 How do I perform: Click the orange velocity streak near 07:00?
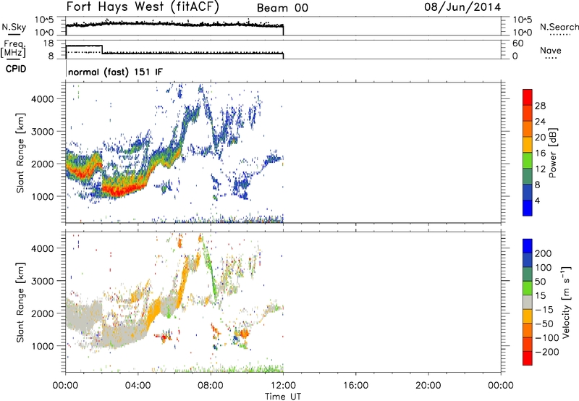coord(183,284)
